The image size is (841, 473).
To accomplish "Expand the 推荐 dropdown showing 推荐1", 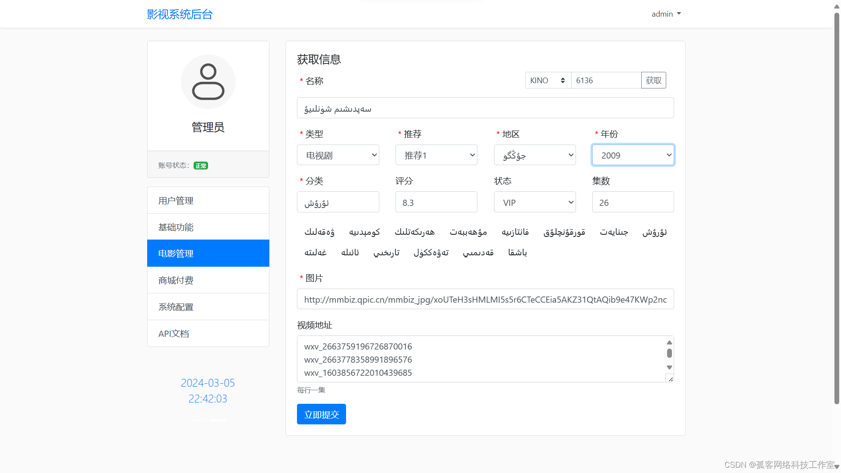I will [x=436, y=155].
